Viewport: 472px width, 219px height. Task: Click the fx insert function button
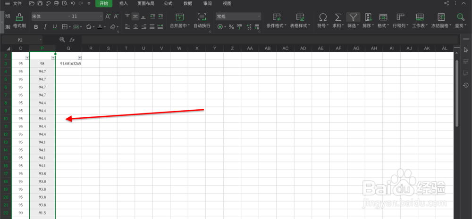click(72, 40)
